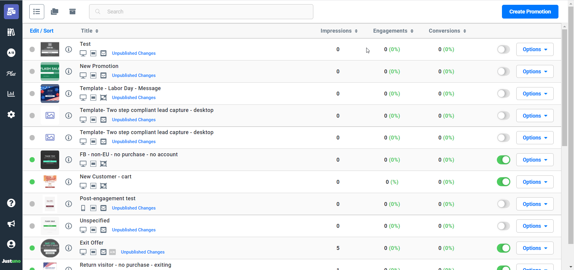574x270 pixels.
Task: Expand Options dropdown for New Promotion
Action: point(535,72)
